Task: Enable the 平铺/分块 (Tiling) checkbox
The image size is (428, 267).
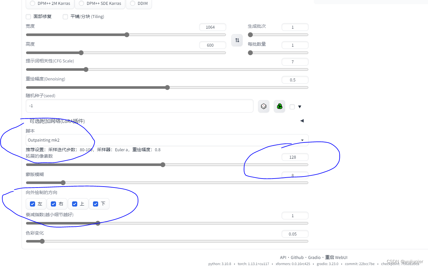Action: [65, 17]
